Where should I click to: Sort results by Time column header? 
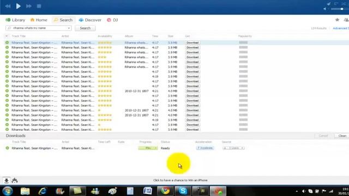click(155, 36)
